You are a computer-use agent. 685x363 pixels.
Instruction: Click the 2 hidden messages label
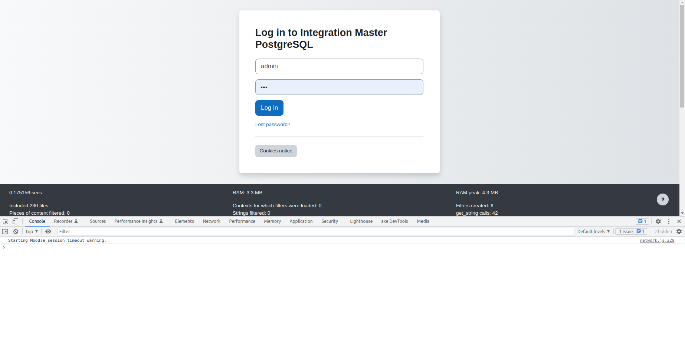(663, 231)
